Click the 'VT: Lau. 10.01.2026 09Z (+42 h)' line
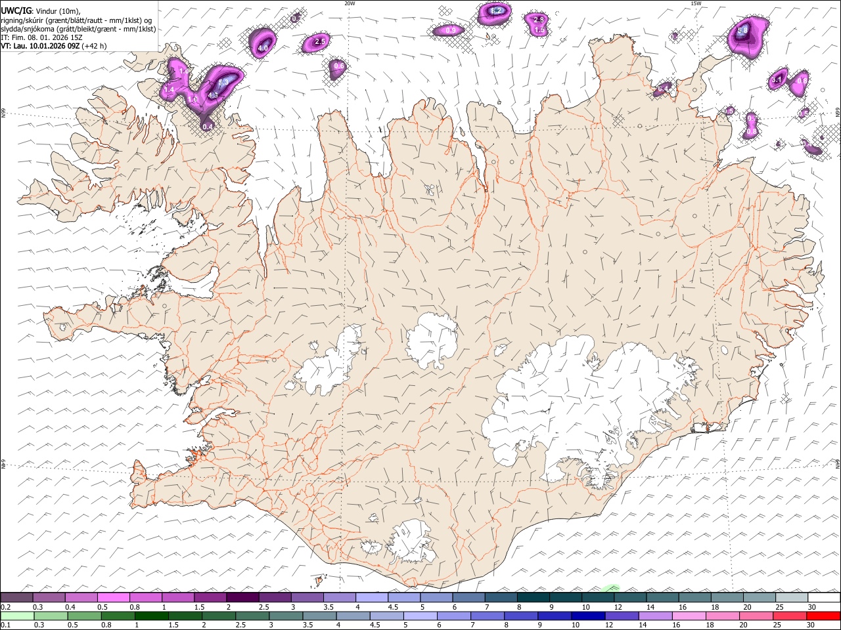Viewport: 841px width, 630px height. click(53, 46)
